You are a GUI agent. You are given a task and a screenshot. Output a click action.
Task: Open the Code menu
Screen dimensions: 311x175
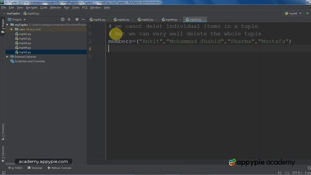44,8
